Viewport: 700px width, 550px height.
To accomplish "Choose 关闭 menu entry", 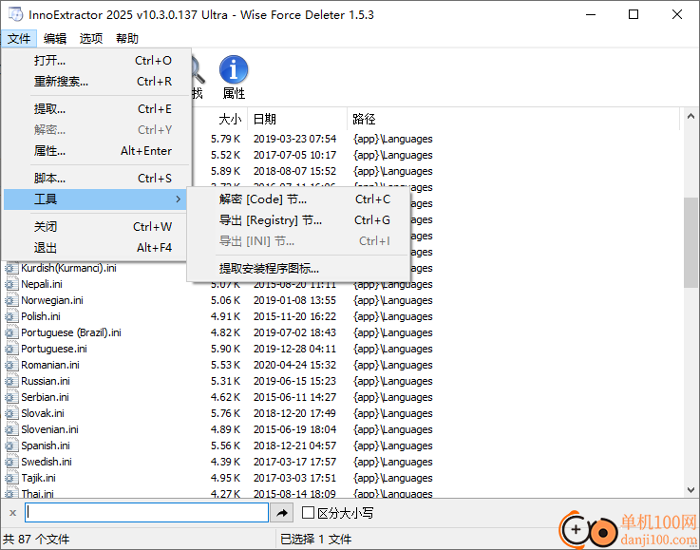I will pyautogui.click(x=96, y=227).
